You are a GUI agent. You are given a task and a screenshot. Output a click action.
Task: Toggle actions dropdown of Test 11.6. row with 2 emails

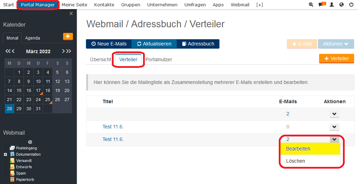335,139
